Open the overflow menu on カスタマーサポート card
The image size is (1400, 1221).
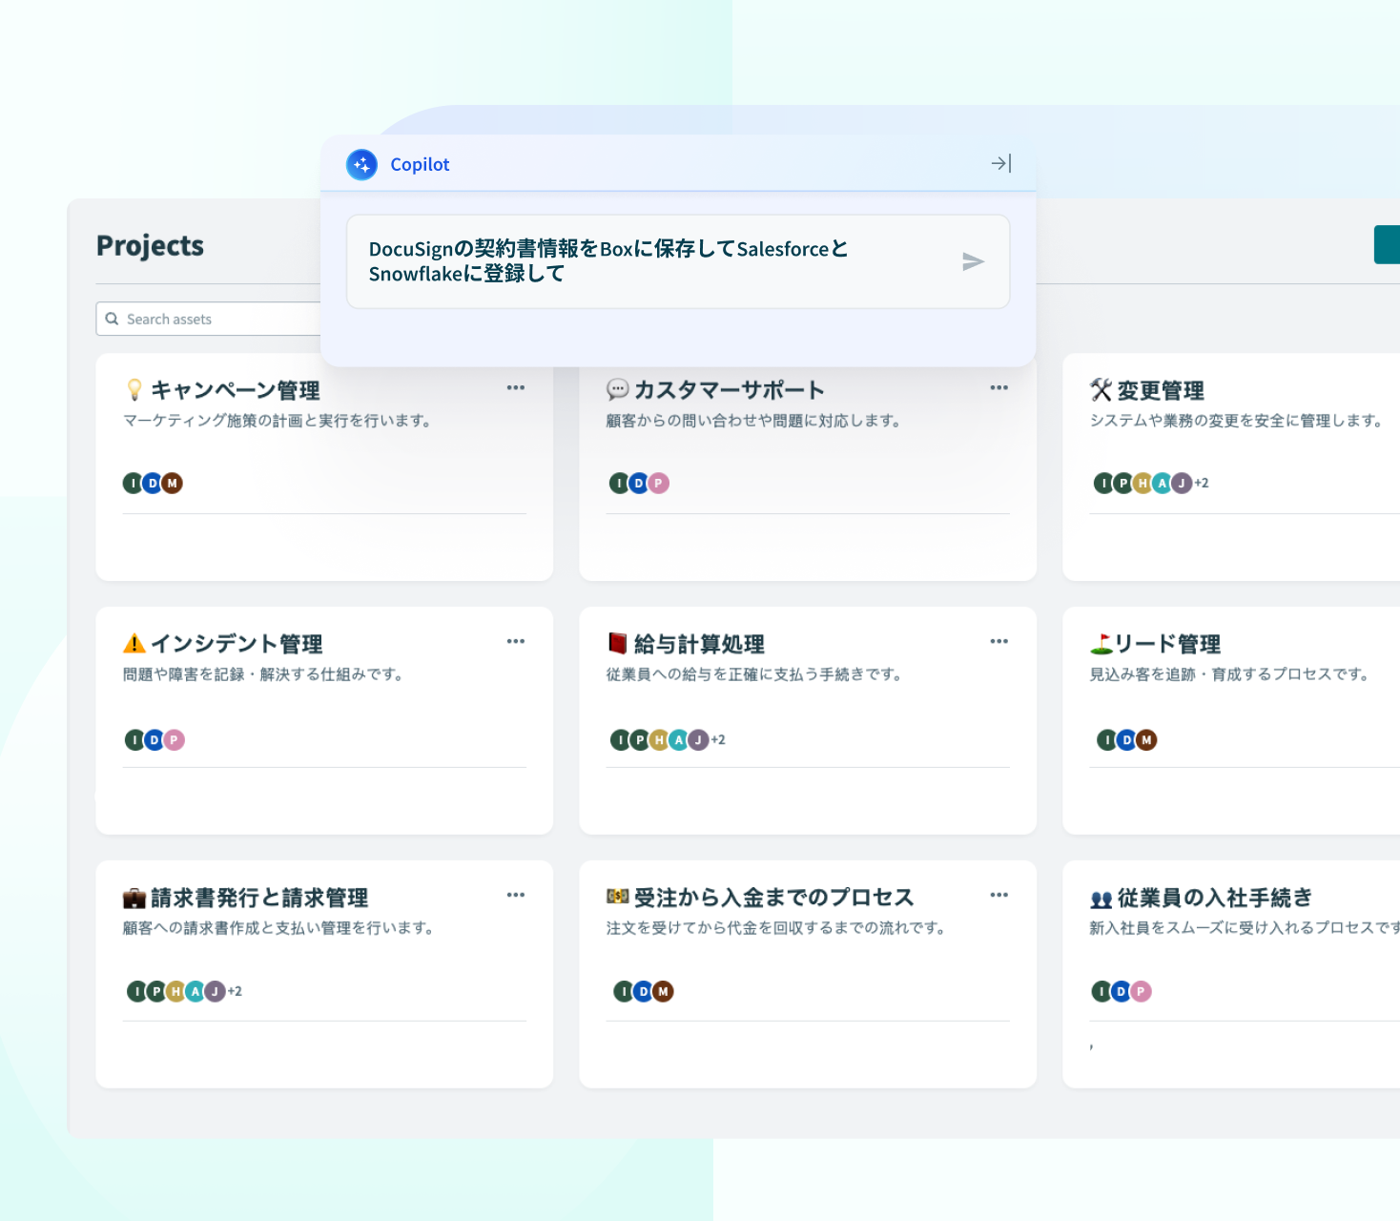click(999, 387)
